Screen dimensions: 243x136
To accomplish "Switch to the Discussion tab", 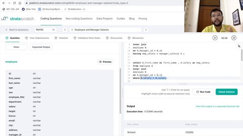I will [x=114, y=38].
